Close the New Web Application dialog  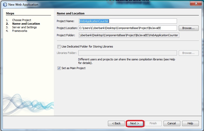(196, 3)
